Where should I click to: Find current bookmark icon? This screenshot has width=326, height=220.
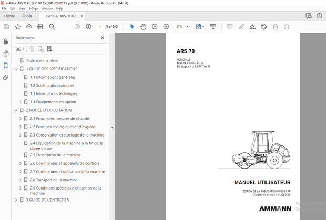click(x=49, y=49)
